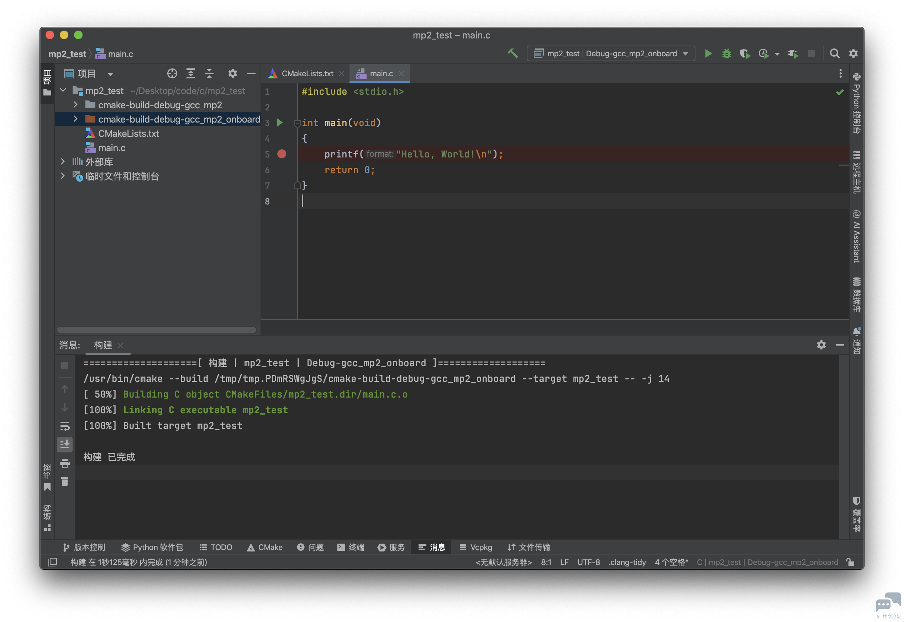Open 终端 terminal tool window

pyautogui.click(x=351, y=547)
